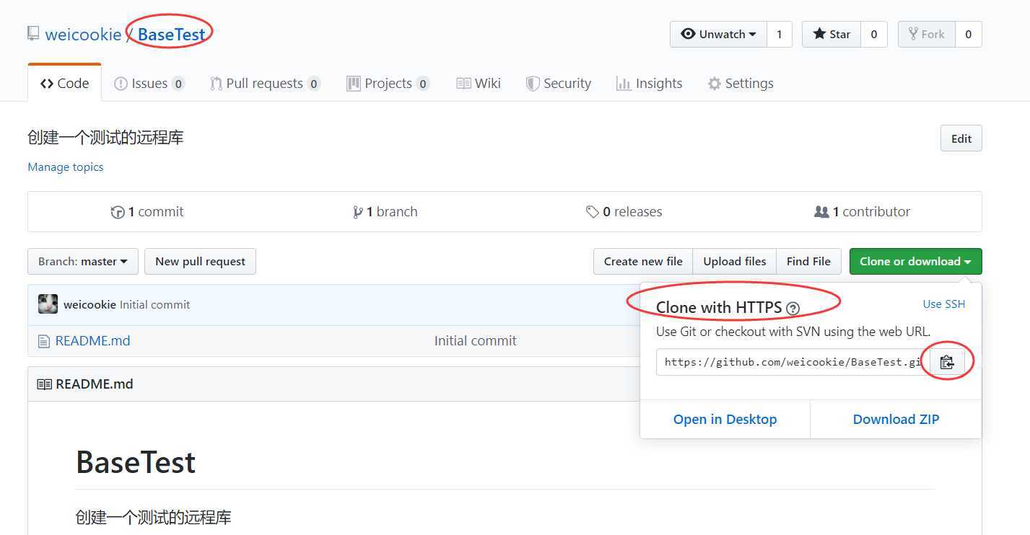
Task: View 1 branch list
Action: 385,212
